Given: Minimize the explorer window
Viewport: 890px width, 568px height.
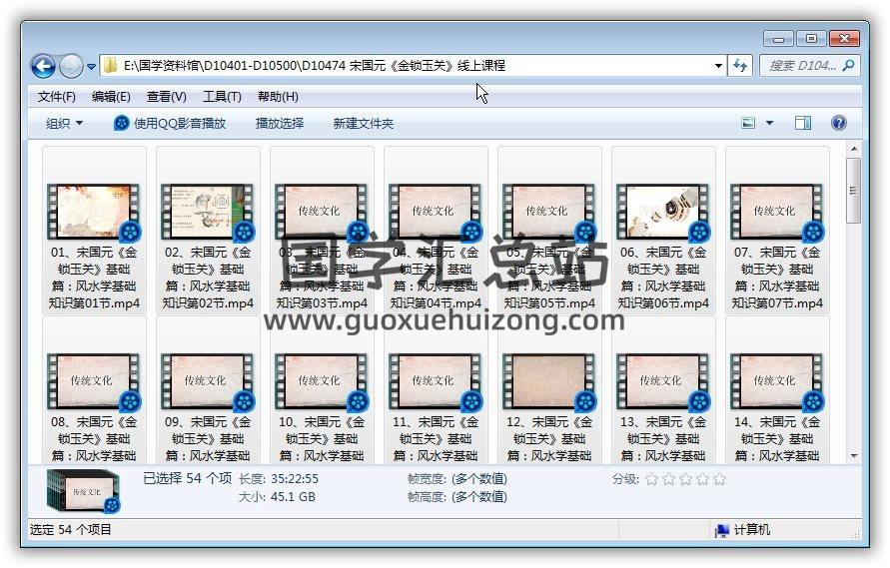Looking at the screenshot, I should [778, 39].
